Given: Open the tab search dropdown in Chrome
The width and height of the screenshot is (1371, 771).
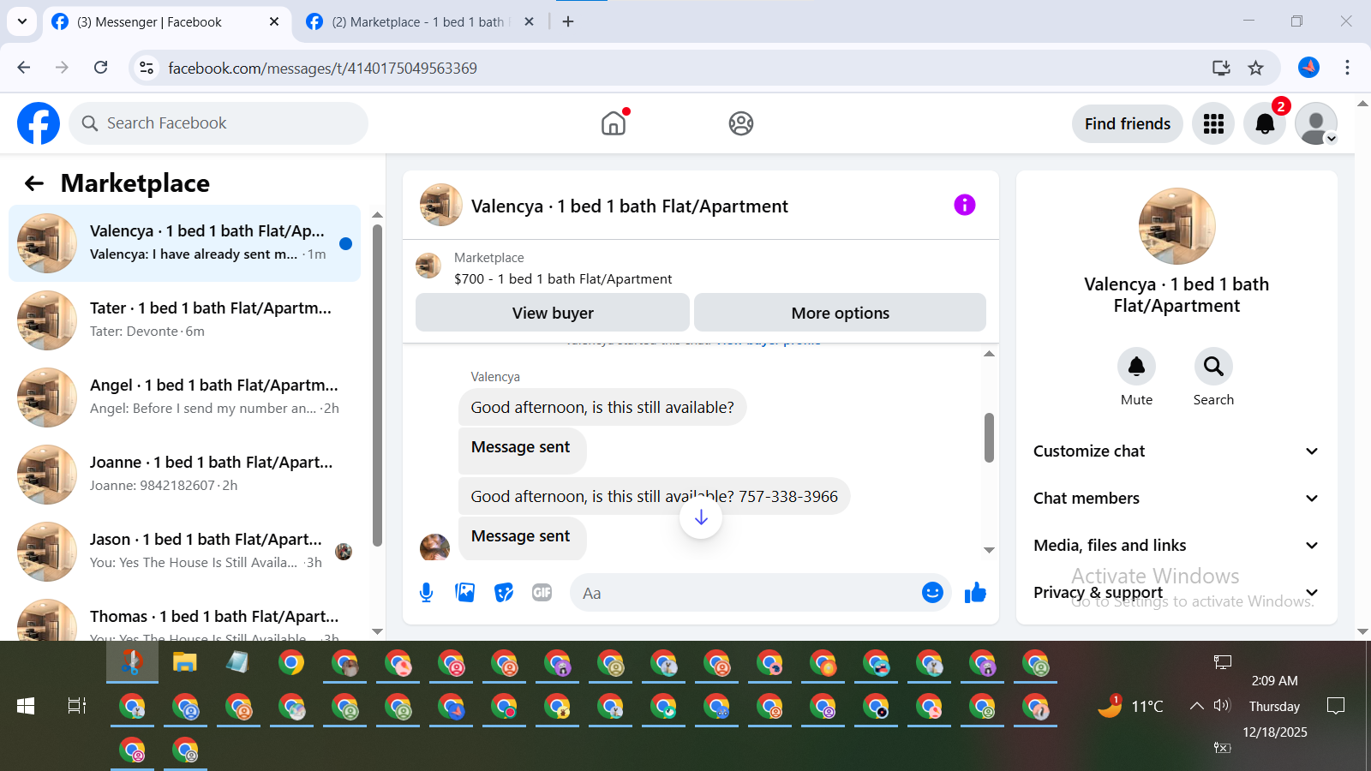Looking at the screenshot, I should (x=22, y=21).
